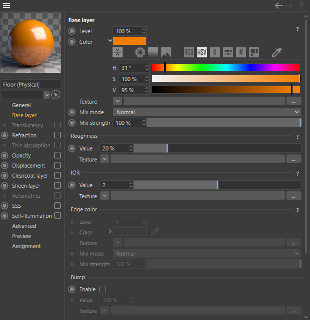Open the Mix mode dropdown

[x=207, y=112]
